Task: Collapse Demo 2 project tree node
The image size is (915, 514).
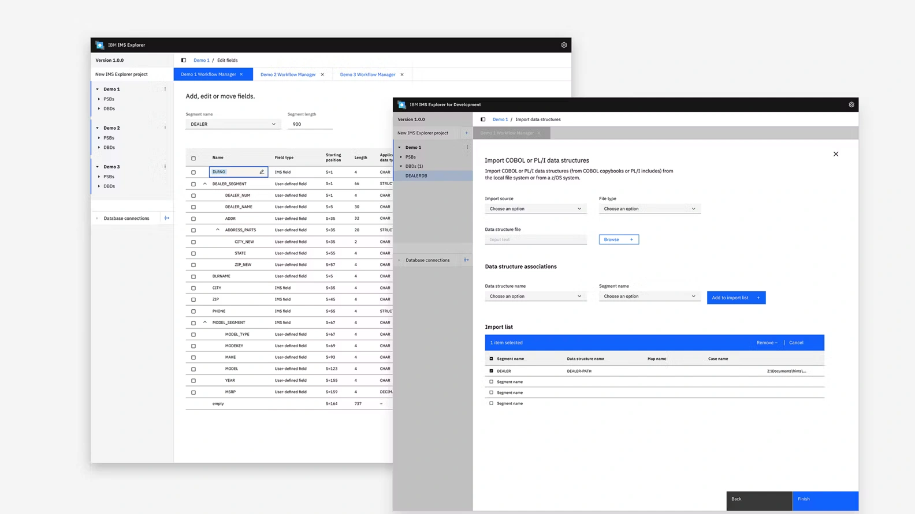Action: point(97,128)
